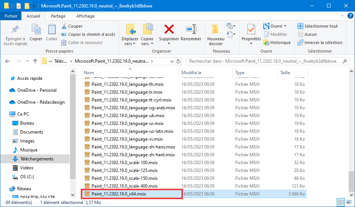This screenshot has width=355, height=207.
Task: Switch to the Accueil tab
Action: coord(33,16)
